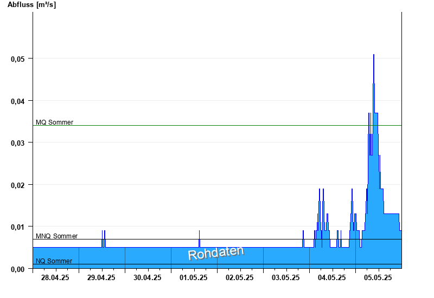Select the 28.04.25 date label
434x298 pixels.
[55, 278]
